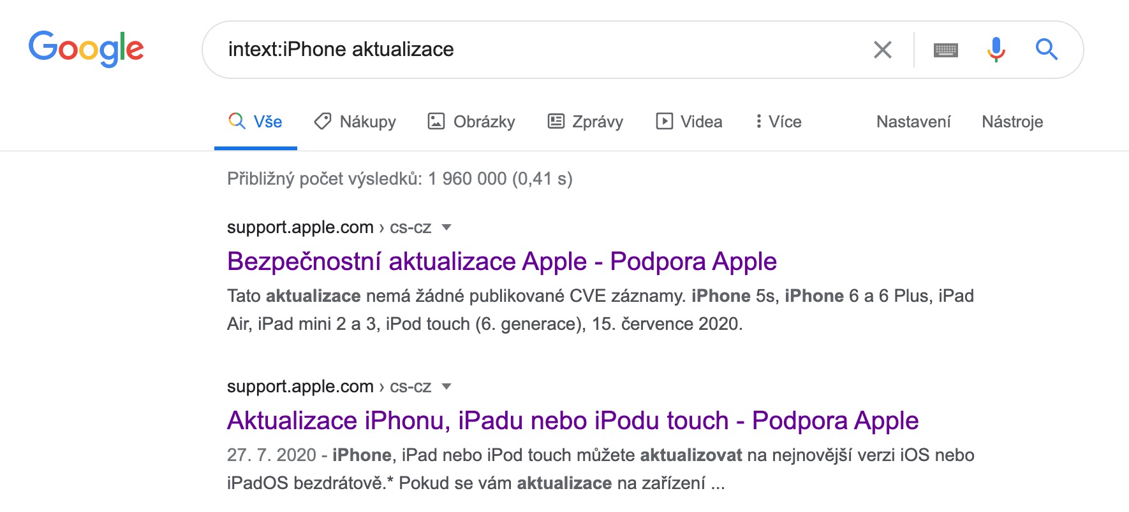Viewport: 1129px width, 512px height.
Task: Clear the search query with X
Action: click(x=882, y=50)
